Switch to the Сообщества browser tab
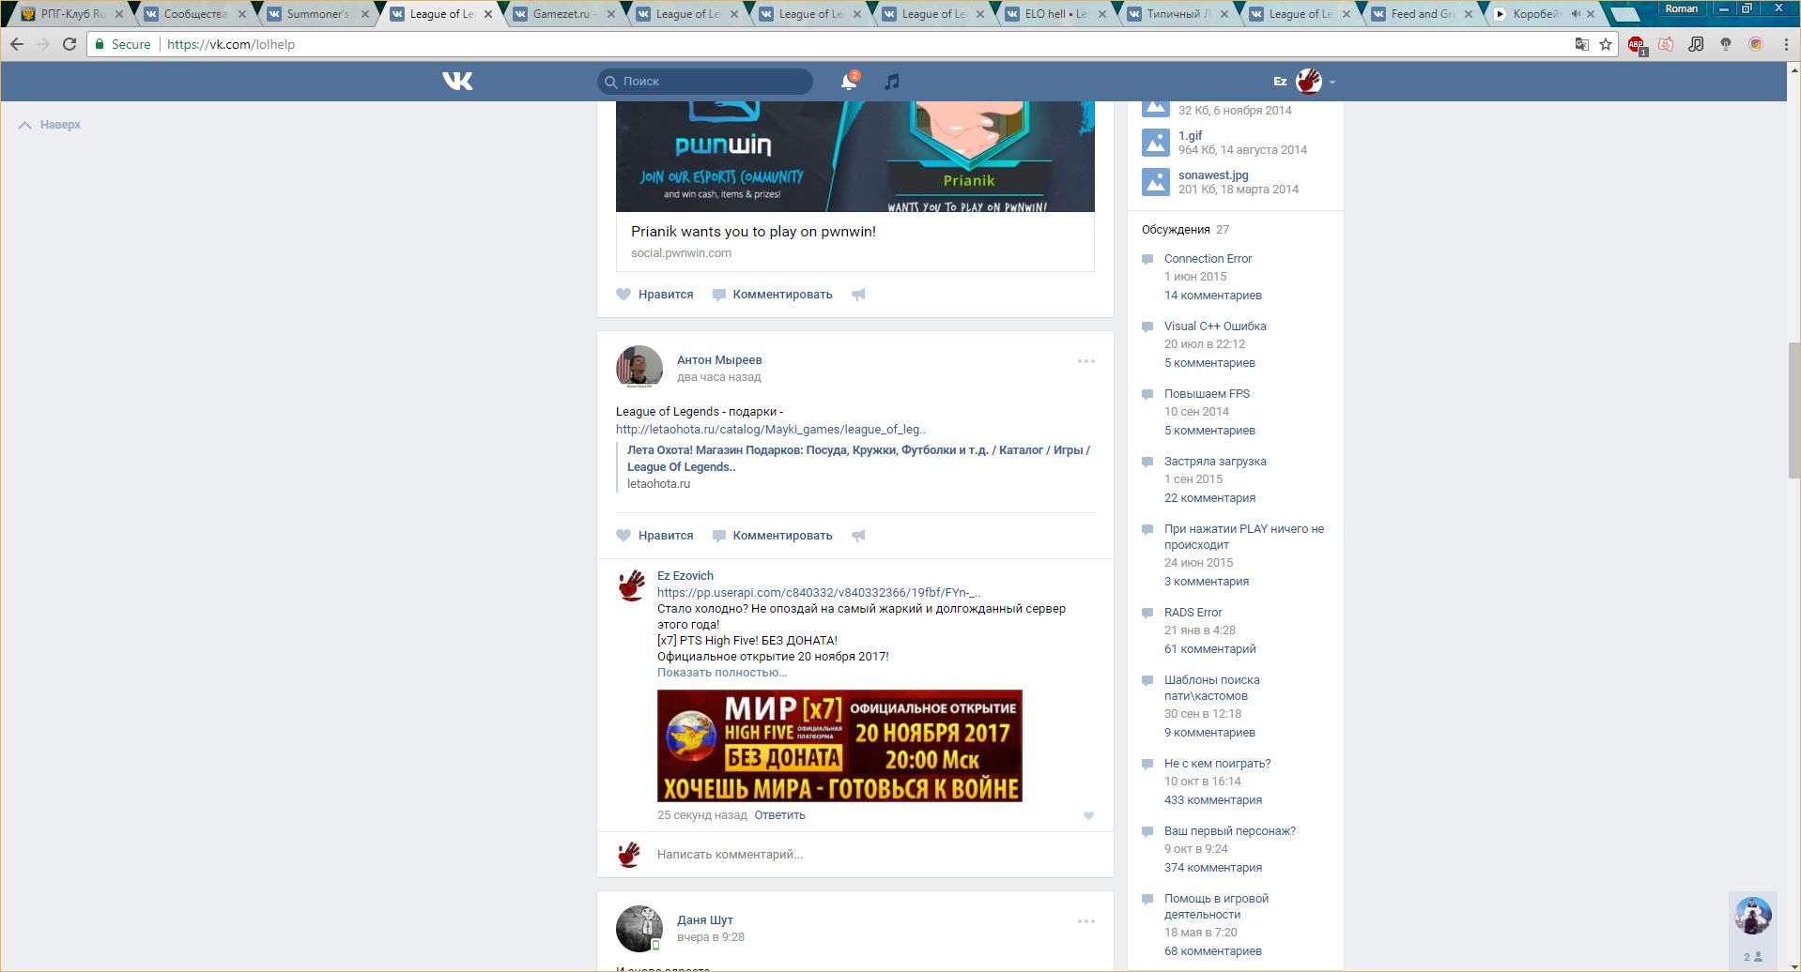The image size is (1801, 972). tap(193, 14)
